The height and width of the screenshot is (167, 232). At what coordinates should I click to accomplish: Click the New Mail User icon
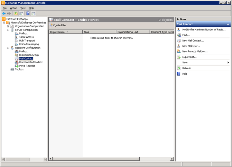[x=179, y=46]
